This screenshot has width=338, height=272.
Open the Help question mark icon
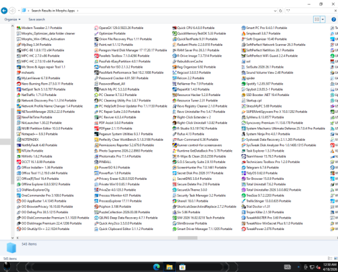[334, 20]
